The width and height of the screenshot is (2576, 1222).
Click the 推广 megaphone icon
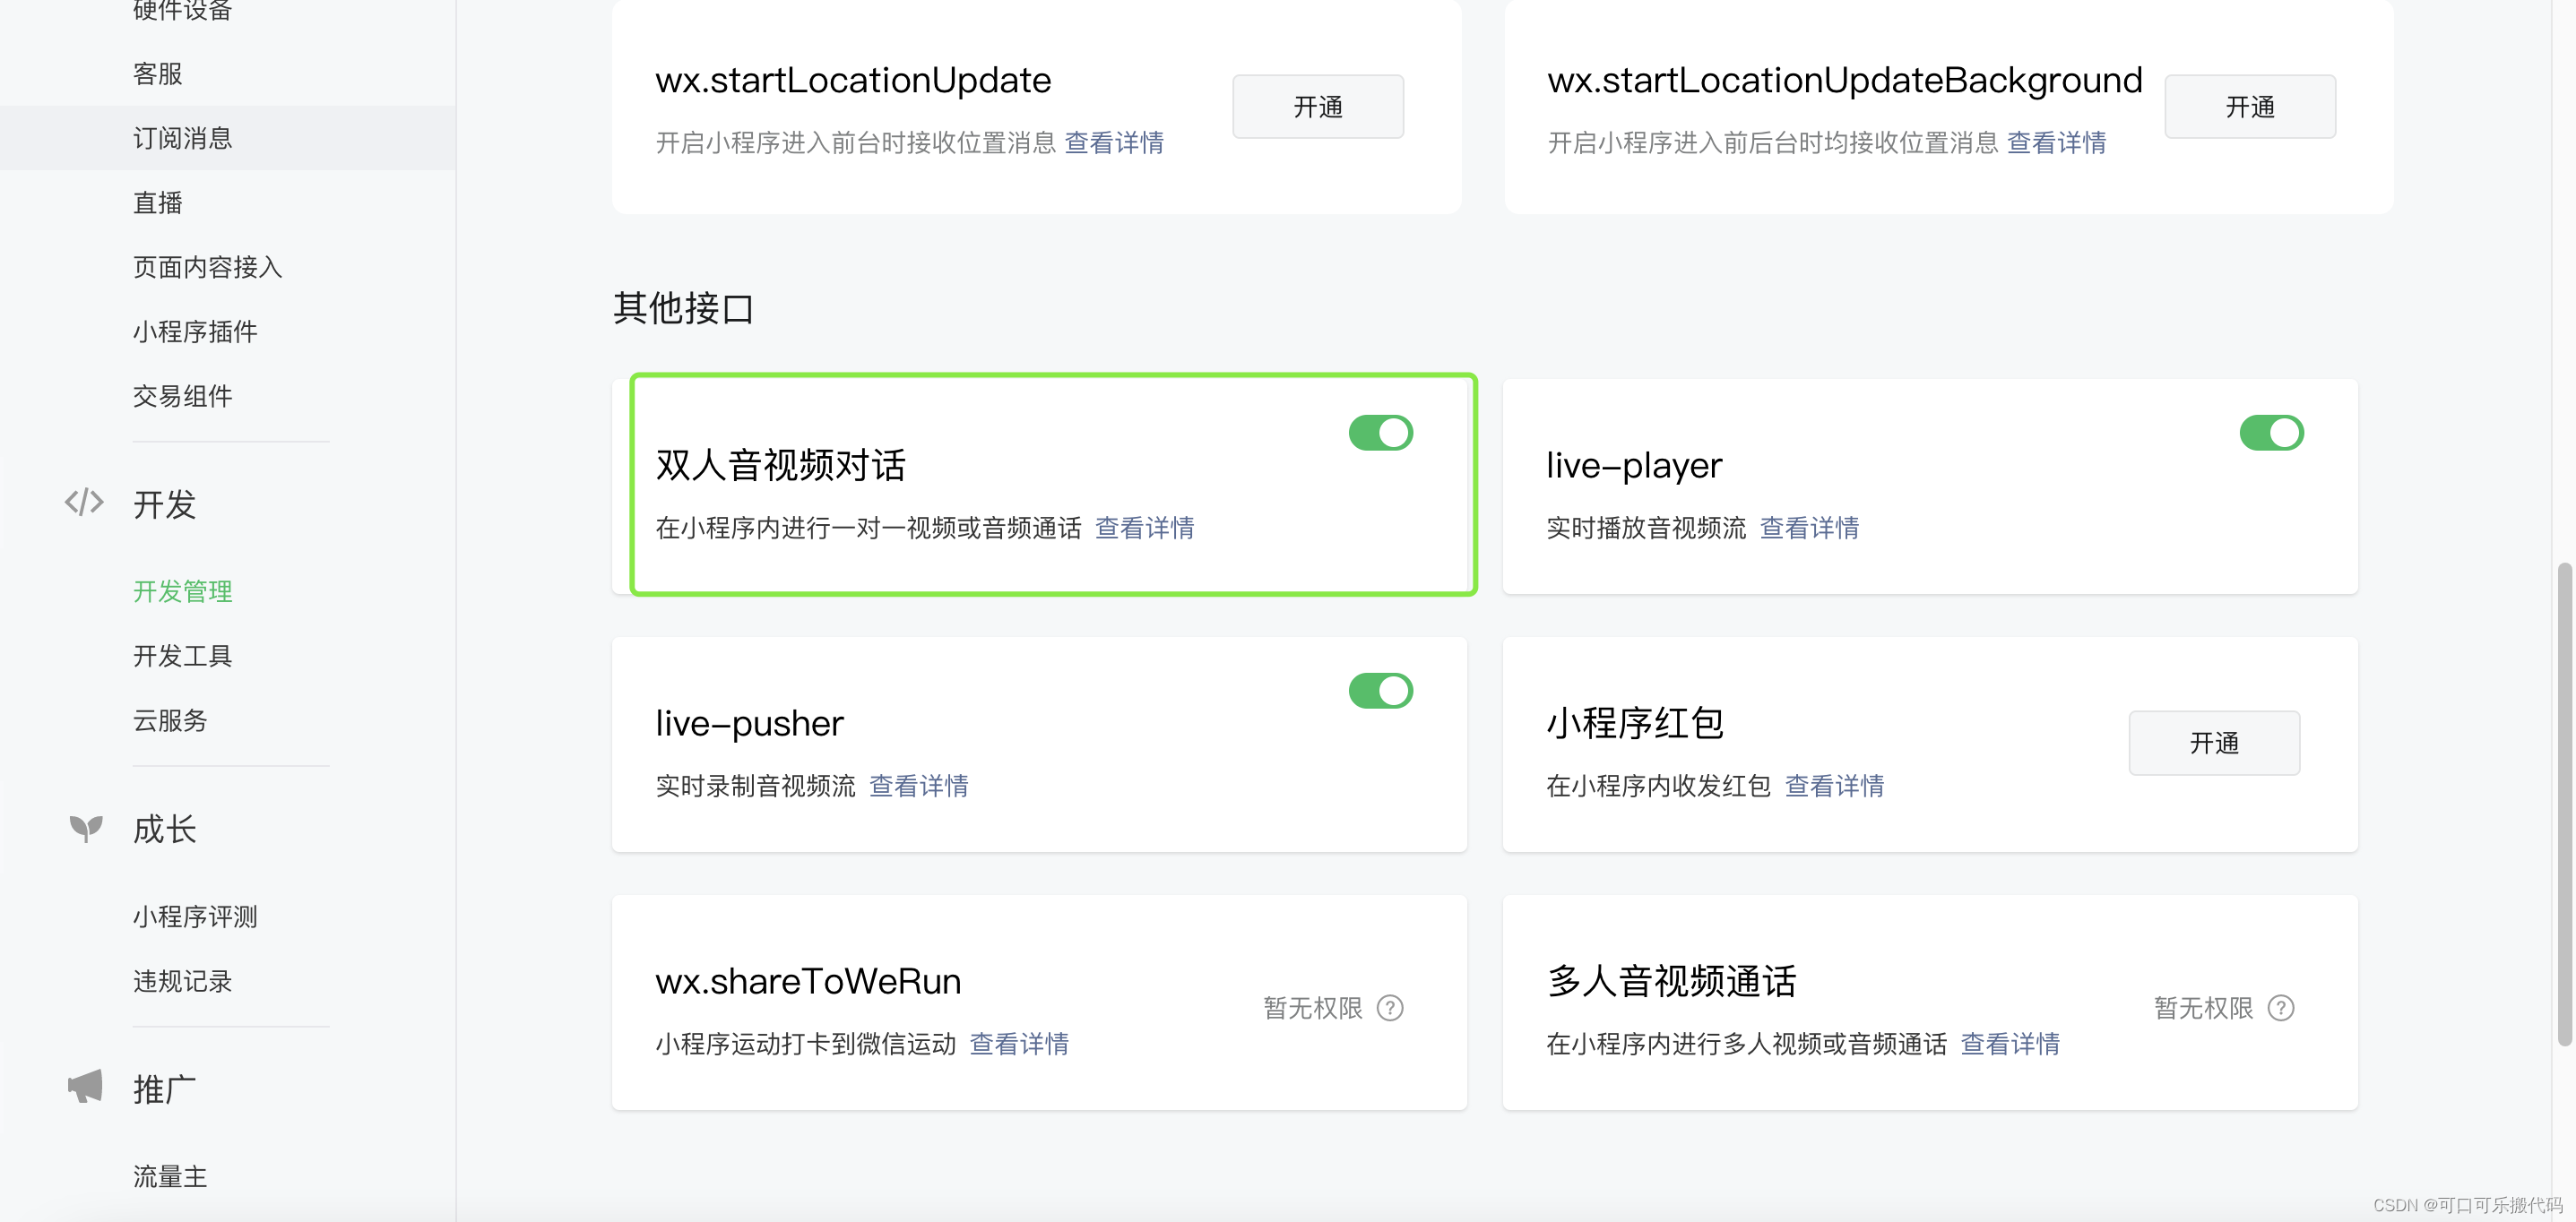click(86, 1087)
